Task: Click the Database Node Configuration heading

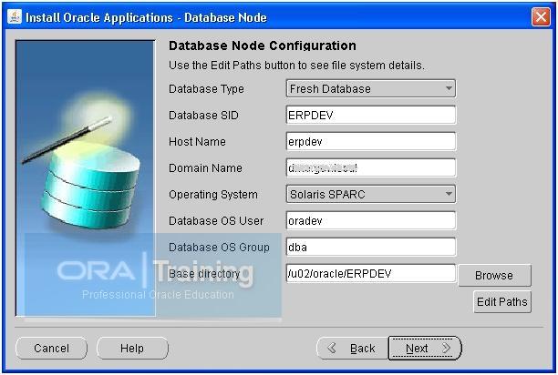Action: [263, 46]
